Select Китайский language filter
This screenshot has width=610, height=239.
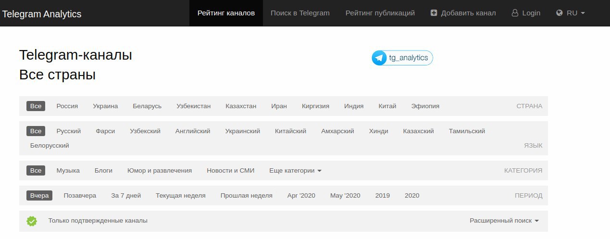point(290,131)
